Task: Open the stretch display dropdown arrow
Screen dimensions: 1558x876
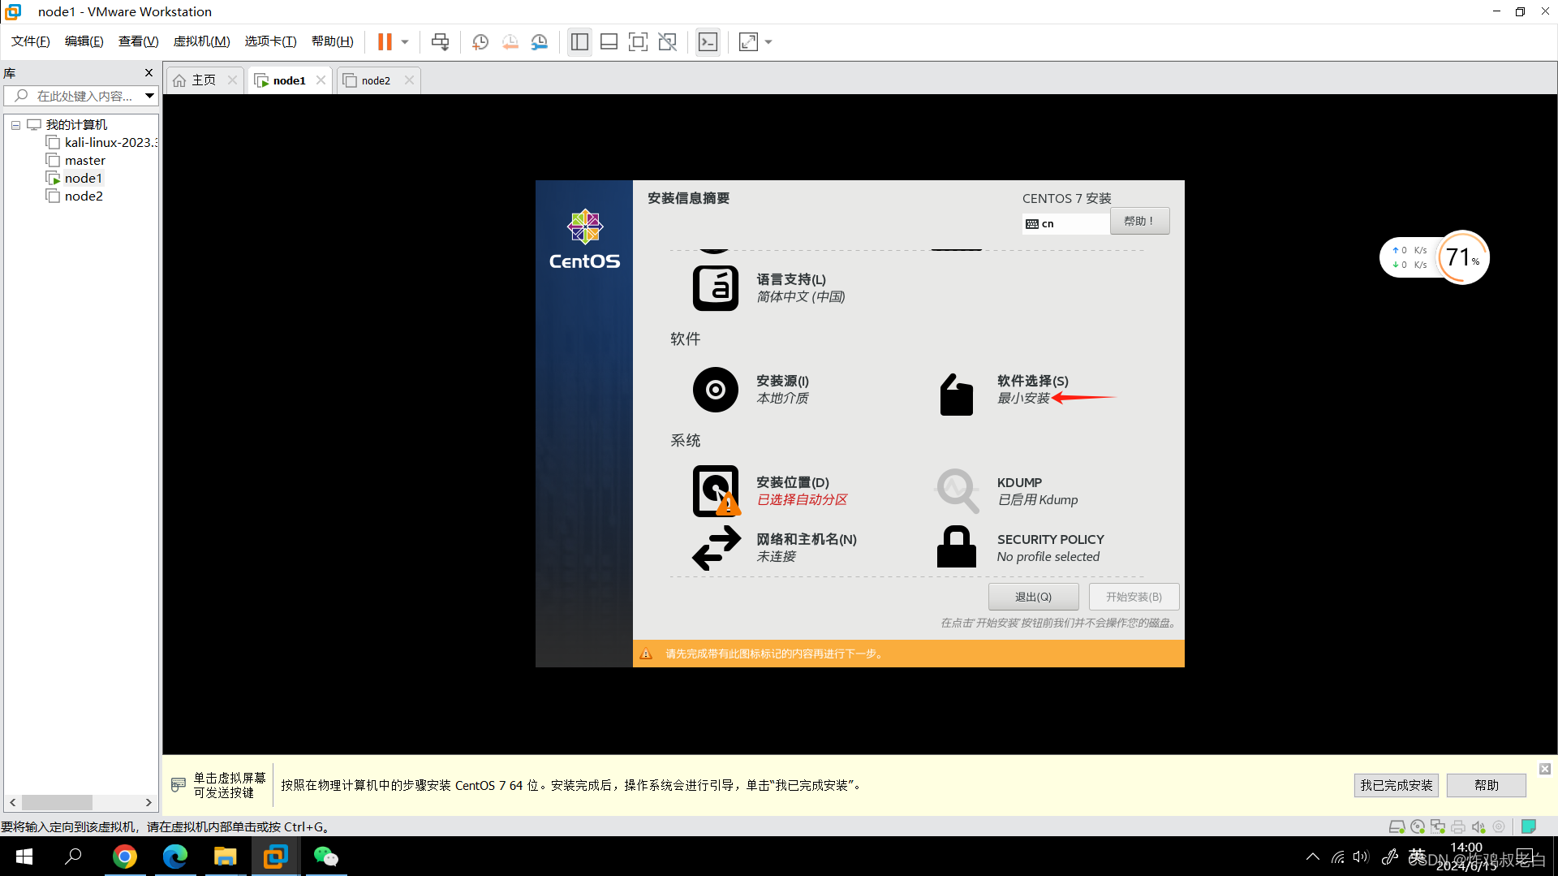Action: [x=768, y=41]
